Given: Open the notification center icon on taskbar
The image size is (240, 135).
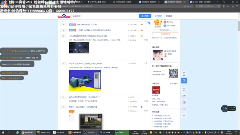Looking at the screenshot, I should point(236,132).
